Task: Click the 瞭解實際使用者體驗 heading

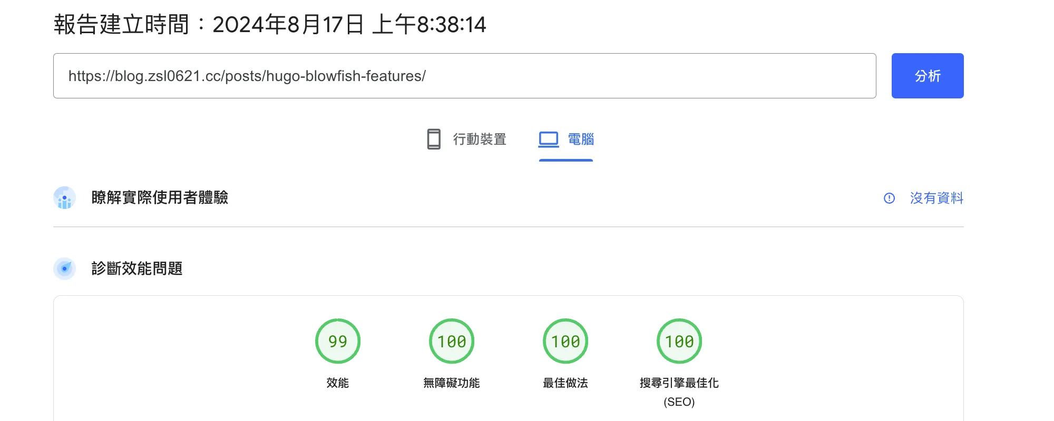Action: pyautogui.click(x=160, y=198)
